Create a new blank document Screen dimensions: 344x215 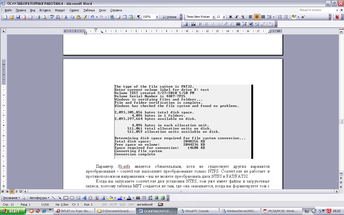[x=5, y=17]
